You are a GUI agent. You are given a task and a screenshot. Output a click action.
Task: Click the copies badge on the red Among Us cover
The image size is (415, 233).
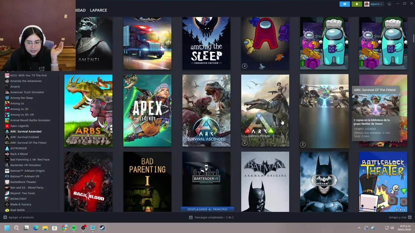coord(245,66)
